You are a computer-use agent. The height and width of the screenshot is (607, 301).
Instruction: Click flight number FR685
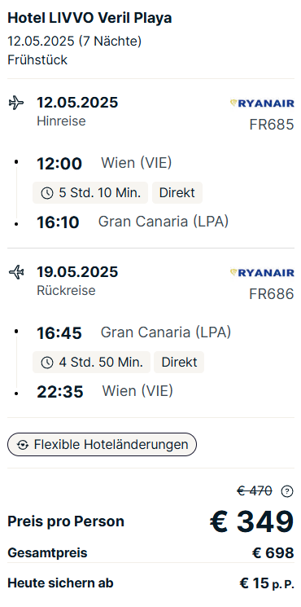pyautogui.click(x=272, y=125)
